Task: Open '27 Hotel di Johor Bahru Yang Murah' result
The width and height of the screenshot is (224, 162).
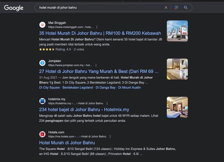Action: (x=99, y=71)
